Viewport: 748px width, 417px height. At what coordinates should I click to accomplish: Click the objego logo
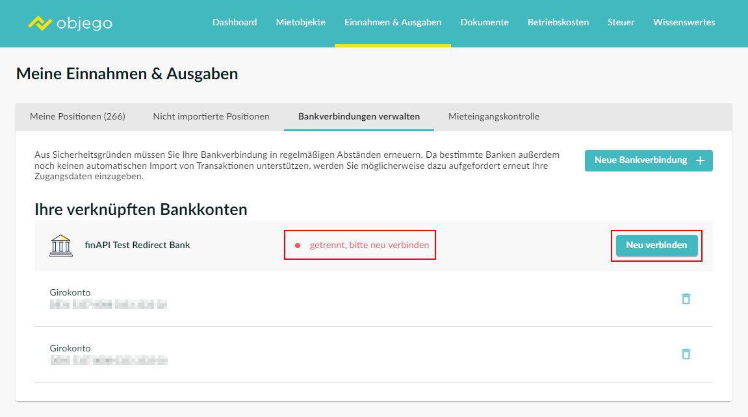[x=70, y=23]
